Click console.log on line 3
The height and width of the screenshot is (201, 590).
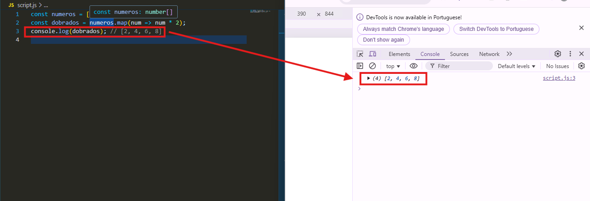(x=49, y=31)
